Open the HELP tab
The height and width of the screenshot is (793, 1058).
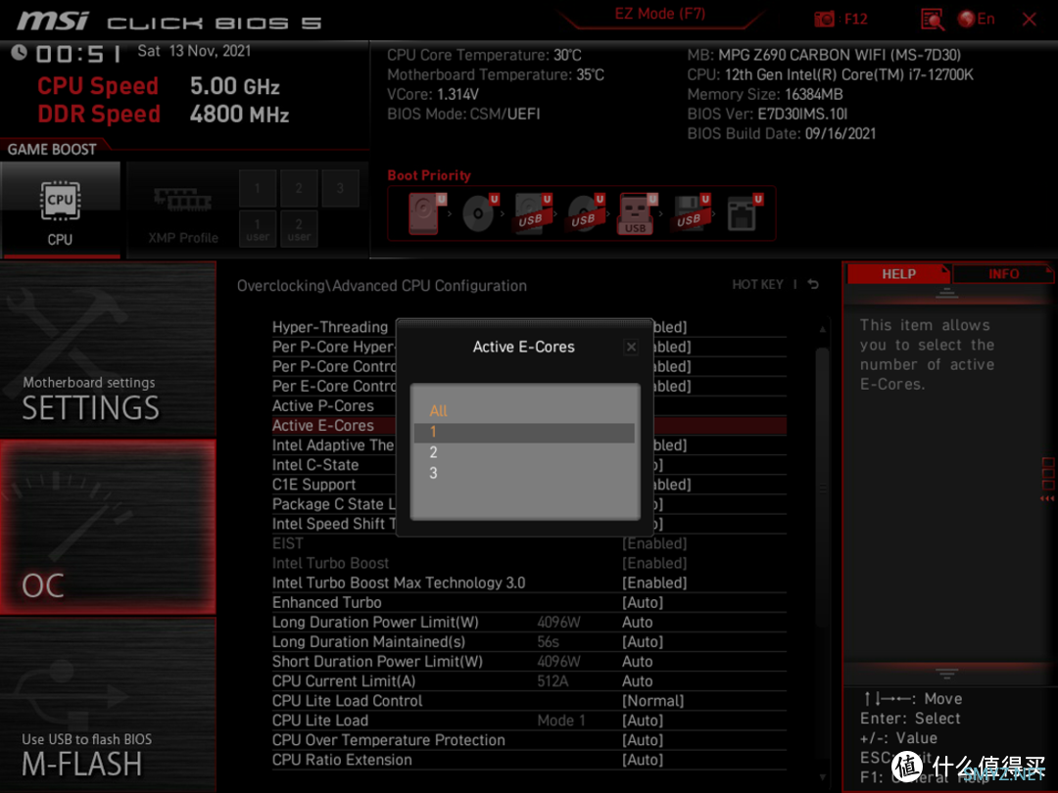[x=898, y=274]
